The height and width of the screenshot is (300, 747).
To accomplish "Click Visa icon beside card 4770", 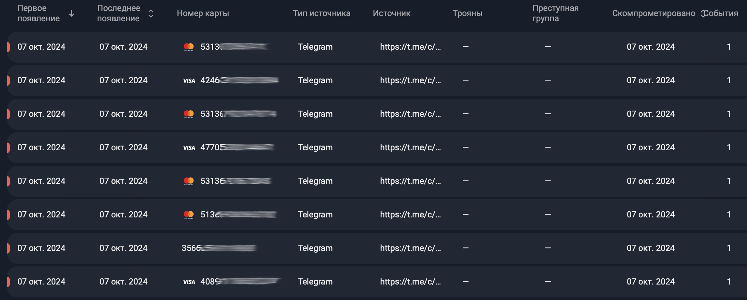I will point(189,148).
